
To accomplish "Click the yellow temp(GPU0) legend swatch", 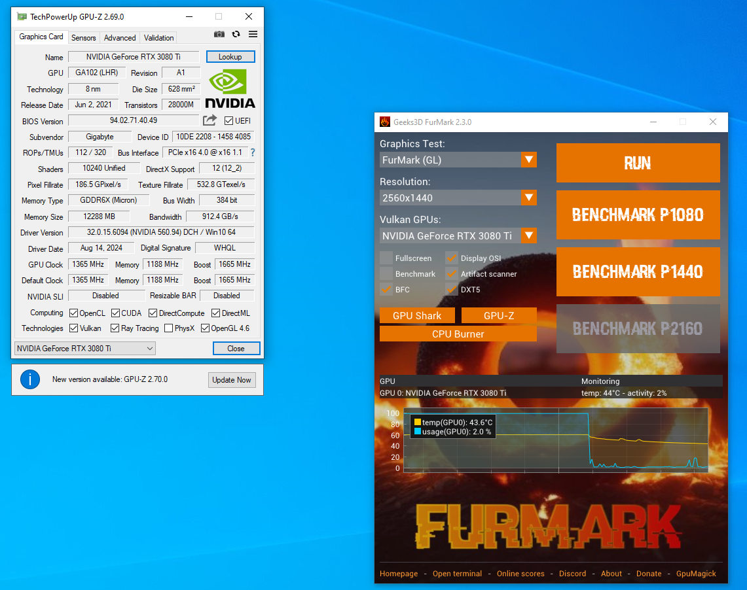I will pyautogui.click(x=418, y=422).
